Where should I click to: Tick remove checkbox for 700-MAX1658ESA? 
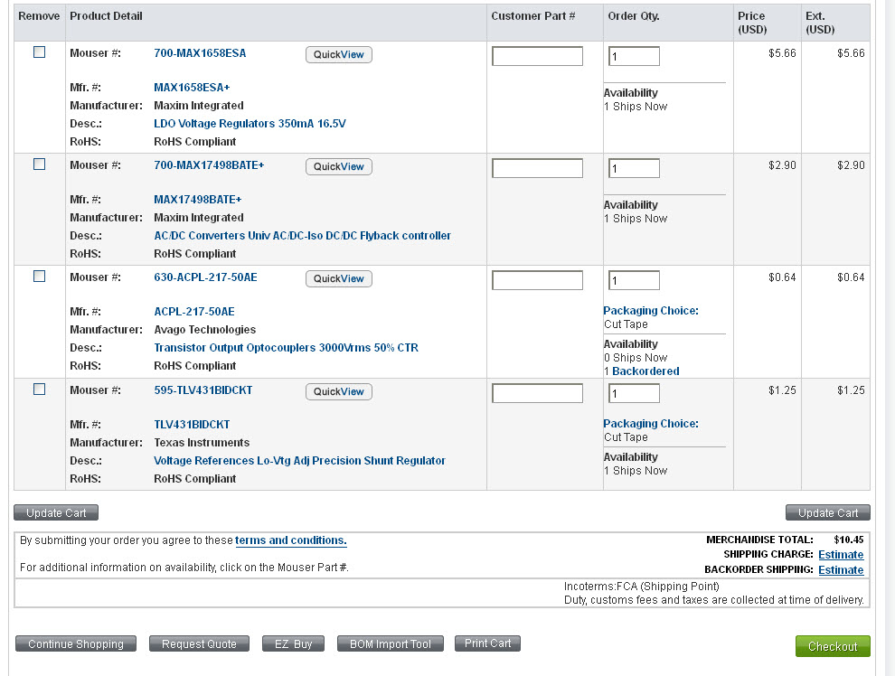coord(39,52)
